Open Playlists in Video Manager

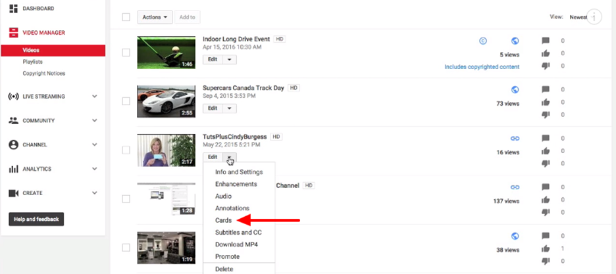click(x=34, y=62)
